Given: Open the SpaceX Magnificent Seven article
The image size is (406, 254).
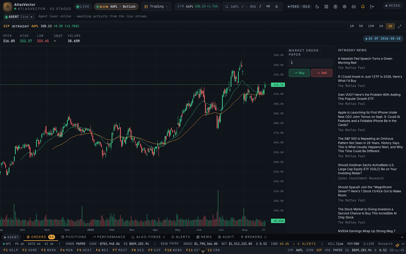Looking at the screenshot, I should [x=370, y=194].
